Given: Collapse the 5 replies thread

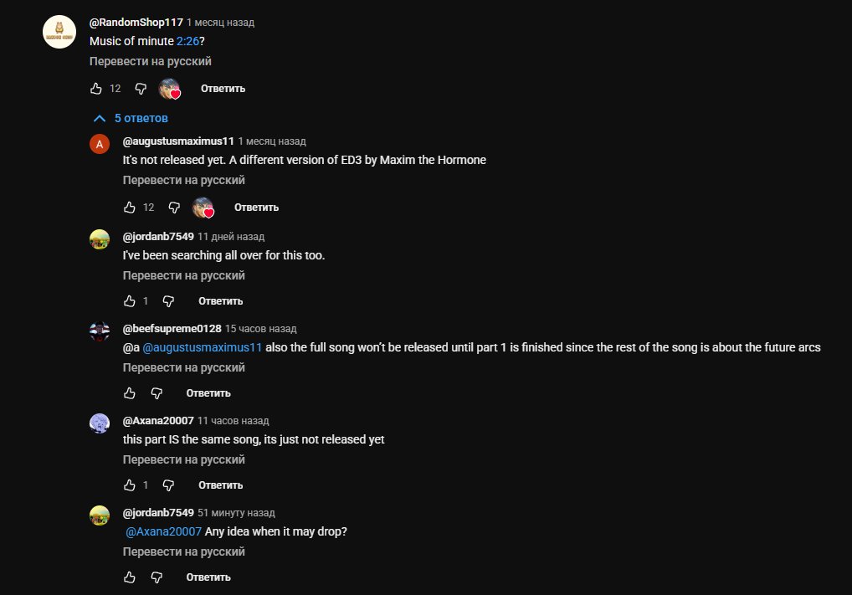Looking at the screenshot, I should point(132,118).
